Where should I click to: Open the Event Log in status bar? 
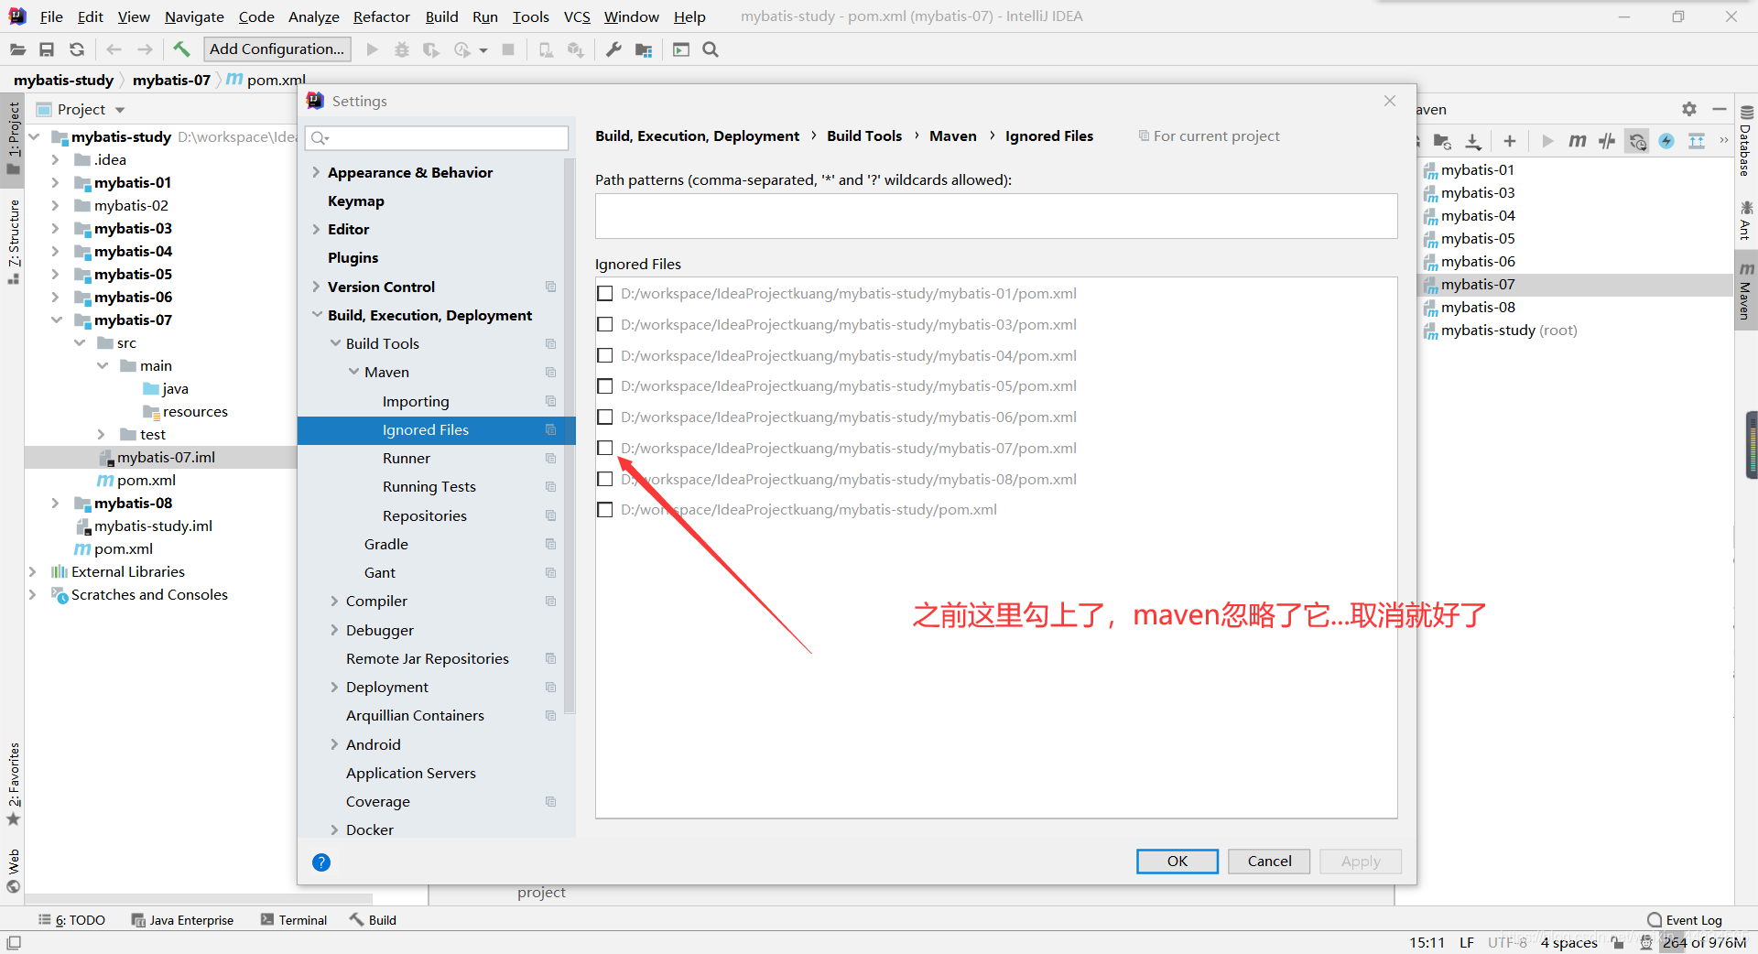coord(1685,920)
